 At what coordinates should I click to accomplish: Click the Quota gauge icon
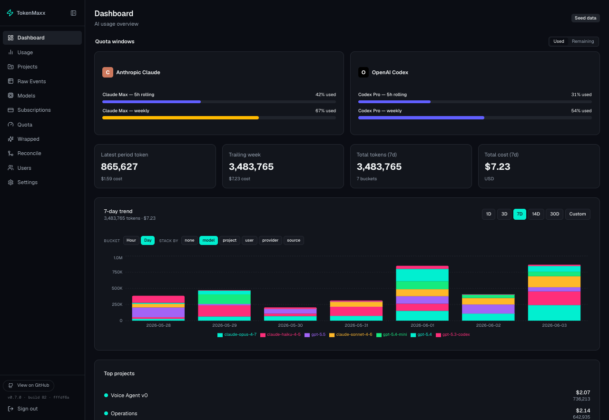[x=10, y=125]
